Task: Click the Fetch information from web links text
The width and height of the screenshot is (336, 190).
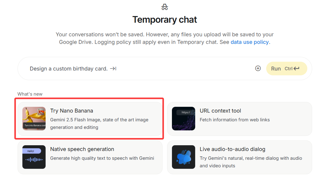Action: pos(235,120)
